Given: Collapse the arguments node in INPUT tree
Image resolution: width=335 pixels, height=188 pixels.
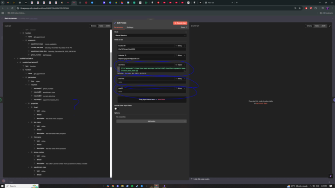Looking at the screenshot, I should click(23, 40).
